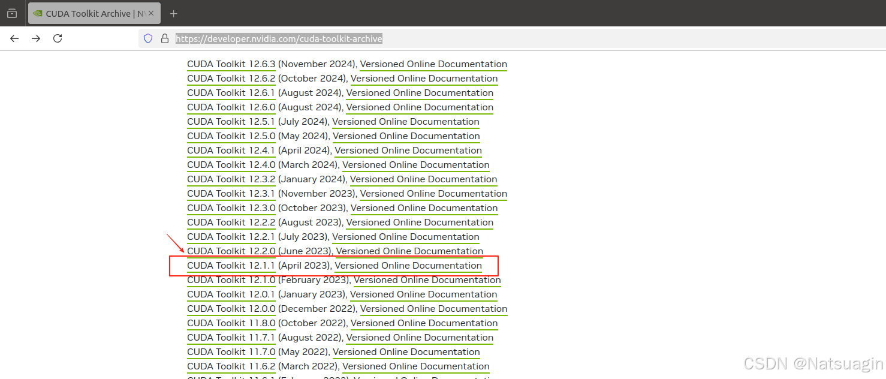The image size is (886, 379).
Task: Open Versioned Online Documentation for 11.8.0
Action: (424, 323)
